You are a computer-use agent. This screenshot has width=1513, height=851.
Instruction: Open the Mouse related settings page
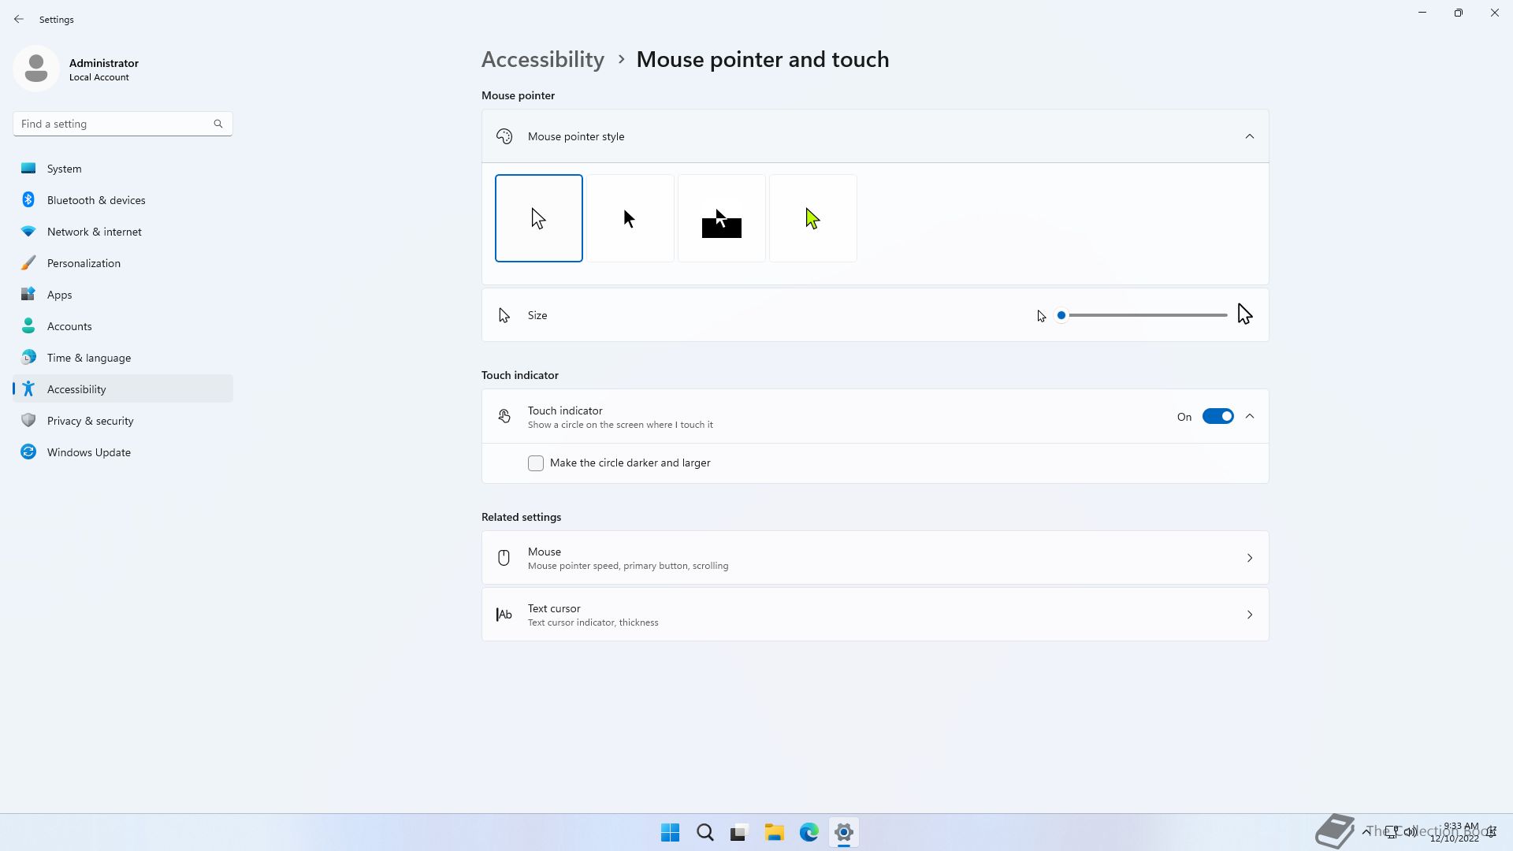(875, 558)
